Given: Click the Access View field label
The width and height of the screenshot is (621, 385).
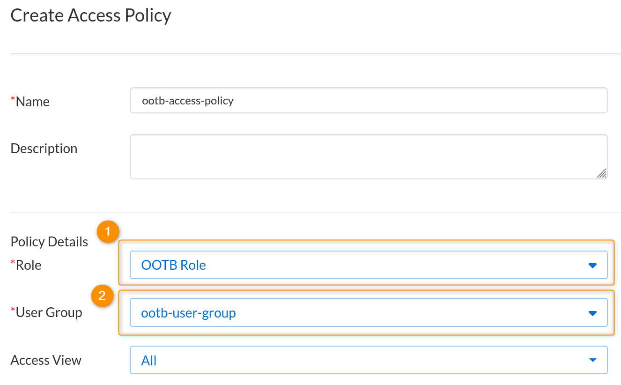Looking at the screenshot, I should coord(46,360).
